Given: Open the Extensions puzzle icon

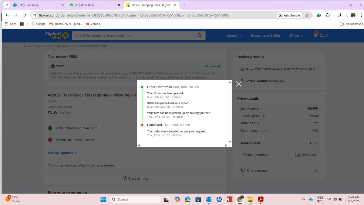Looking at the screenshot, I should click(328, 15).
